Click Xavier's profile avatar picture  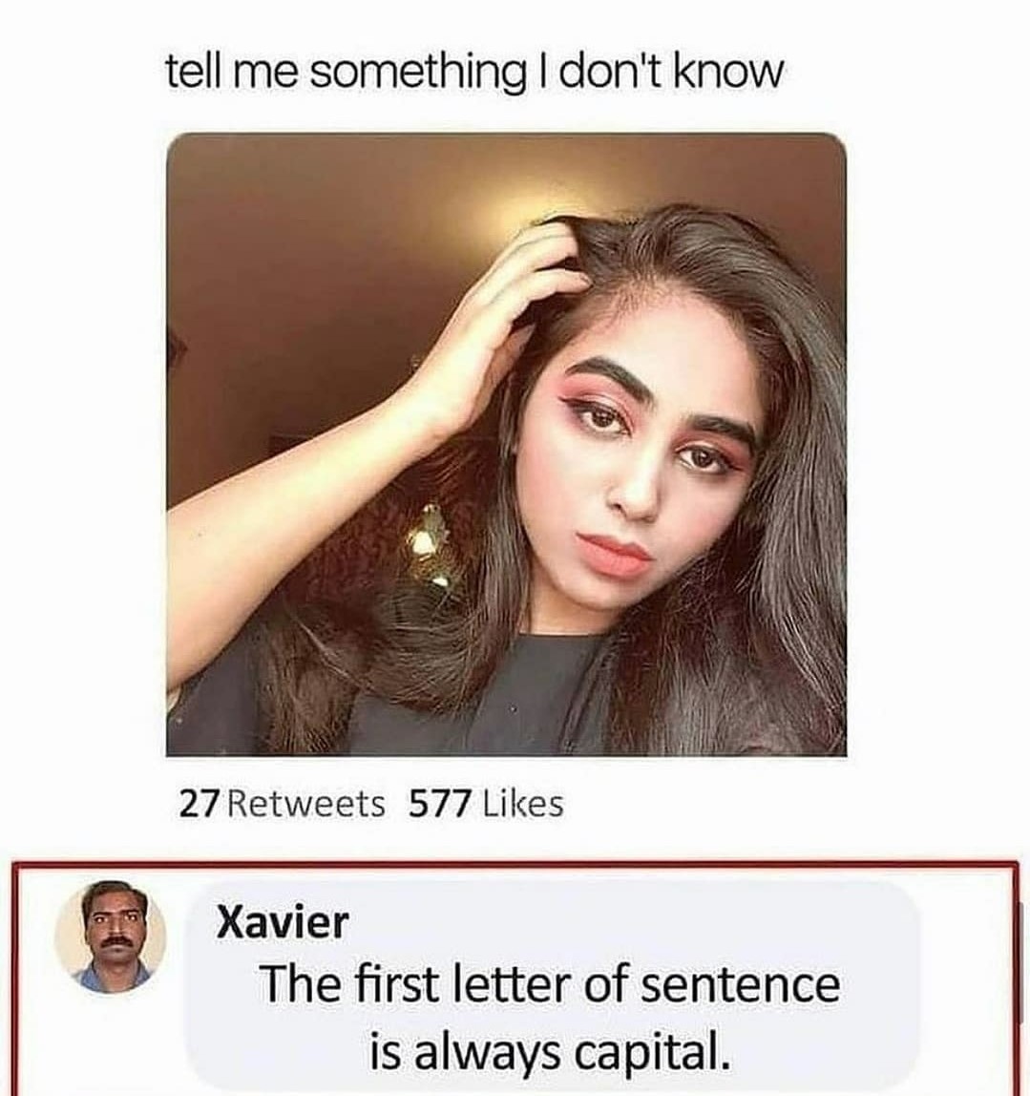pos(111,936)
